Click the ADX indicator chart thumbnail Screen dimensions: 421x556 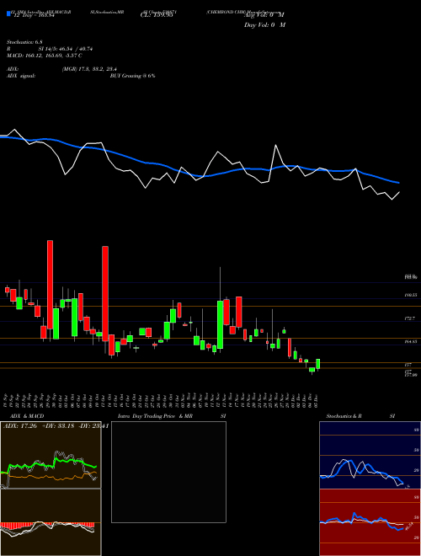51,455
